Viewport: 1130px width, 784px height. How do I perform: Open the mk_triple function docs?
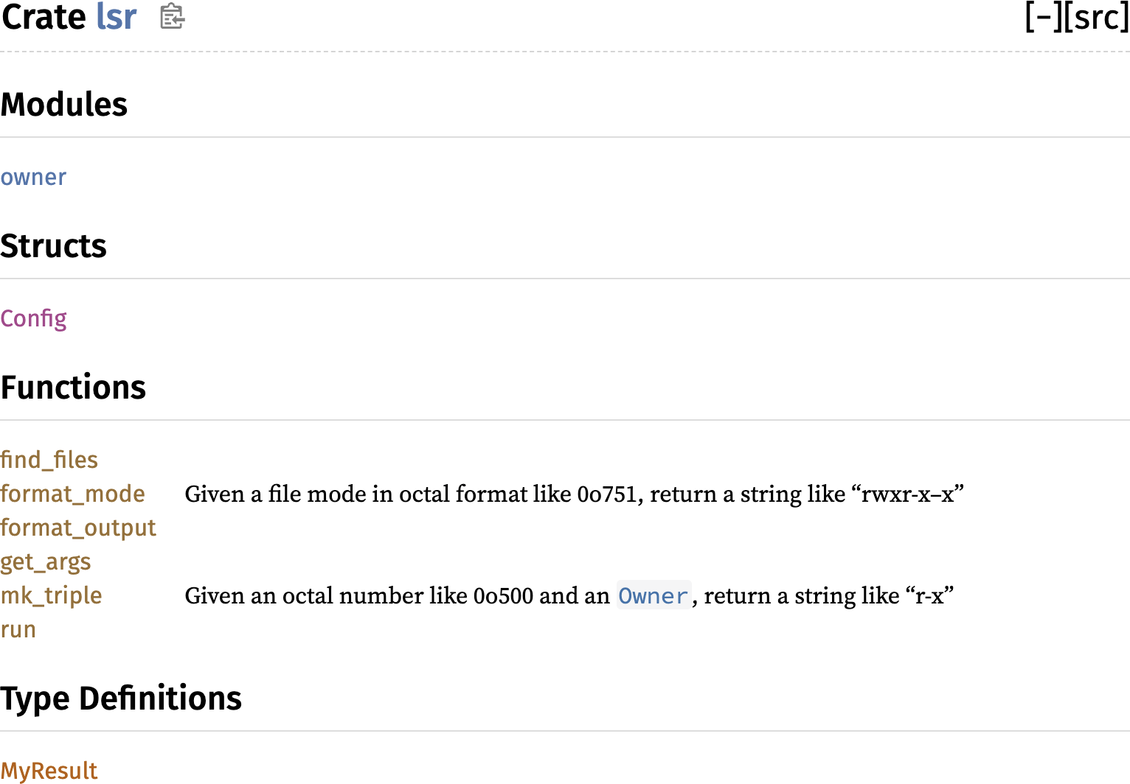click(51, 595)
